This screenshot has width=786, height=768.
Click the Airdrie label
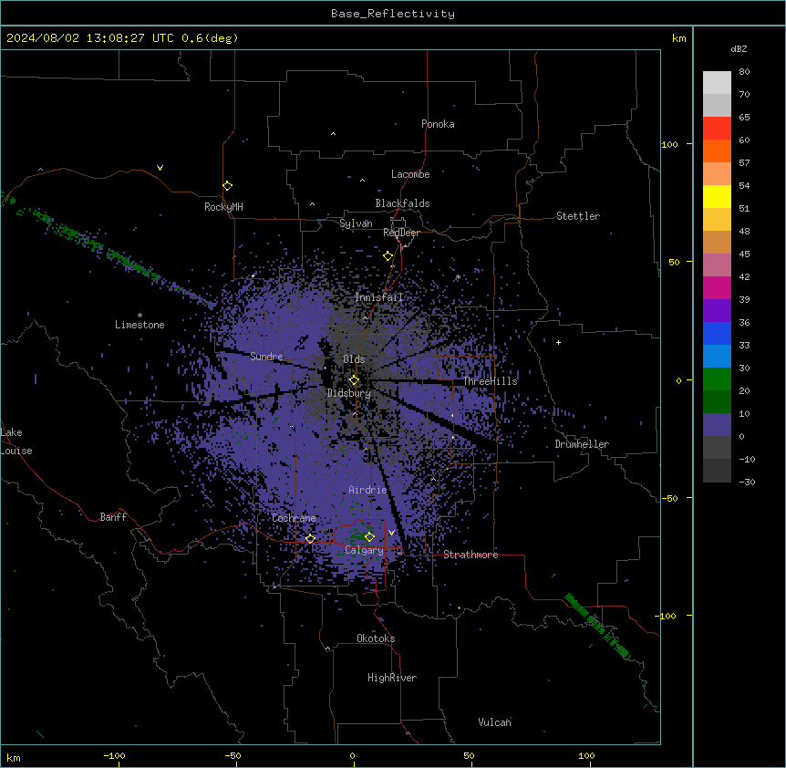[x=368, y=490]
